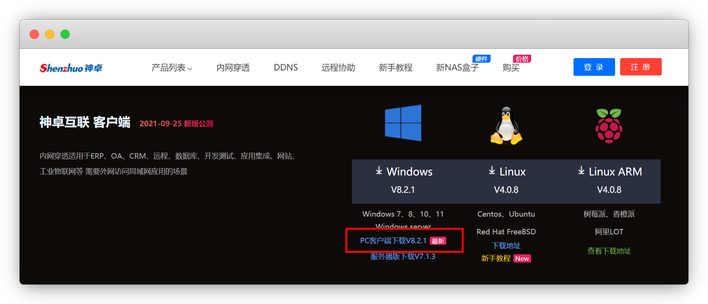The height and width of the screenshot is (304, 708).
Task: Click the download arrow beside Linux ARM
Action: click(x=581, y=171)
